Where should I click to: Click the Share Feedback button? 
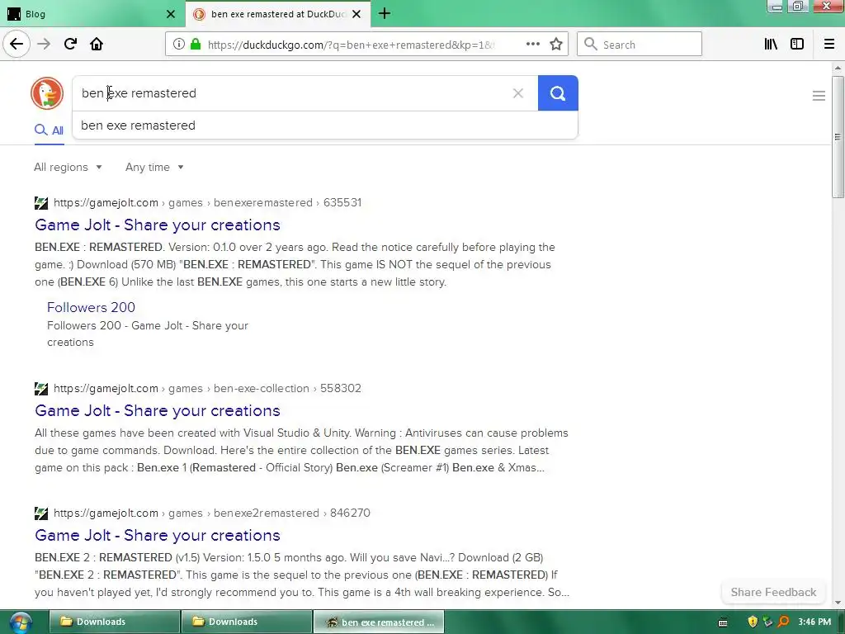coord(773,592)
